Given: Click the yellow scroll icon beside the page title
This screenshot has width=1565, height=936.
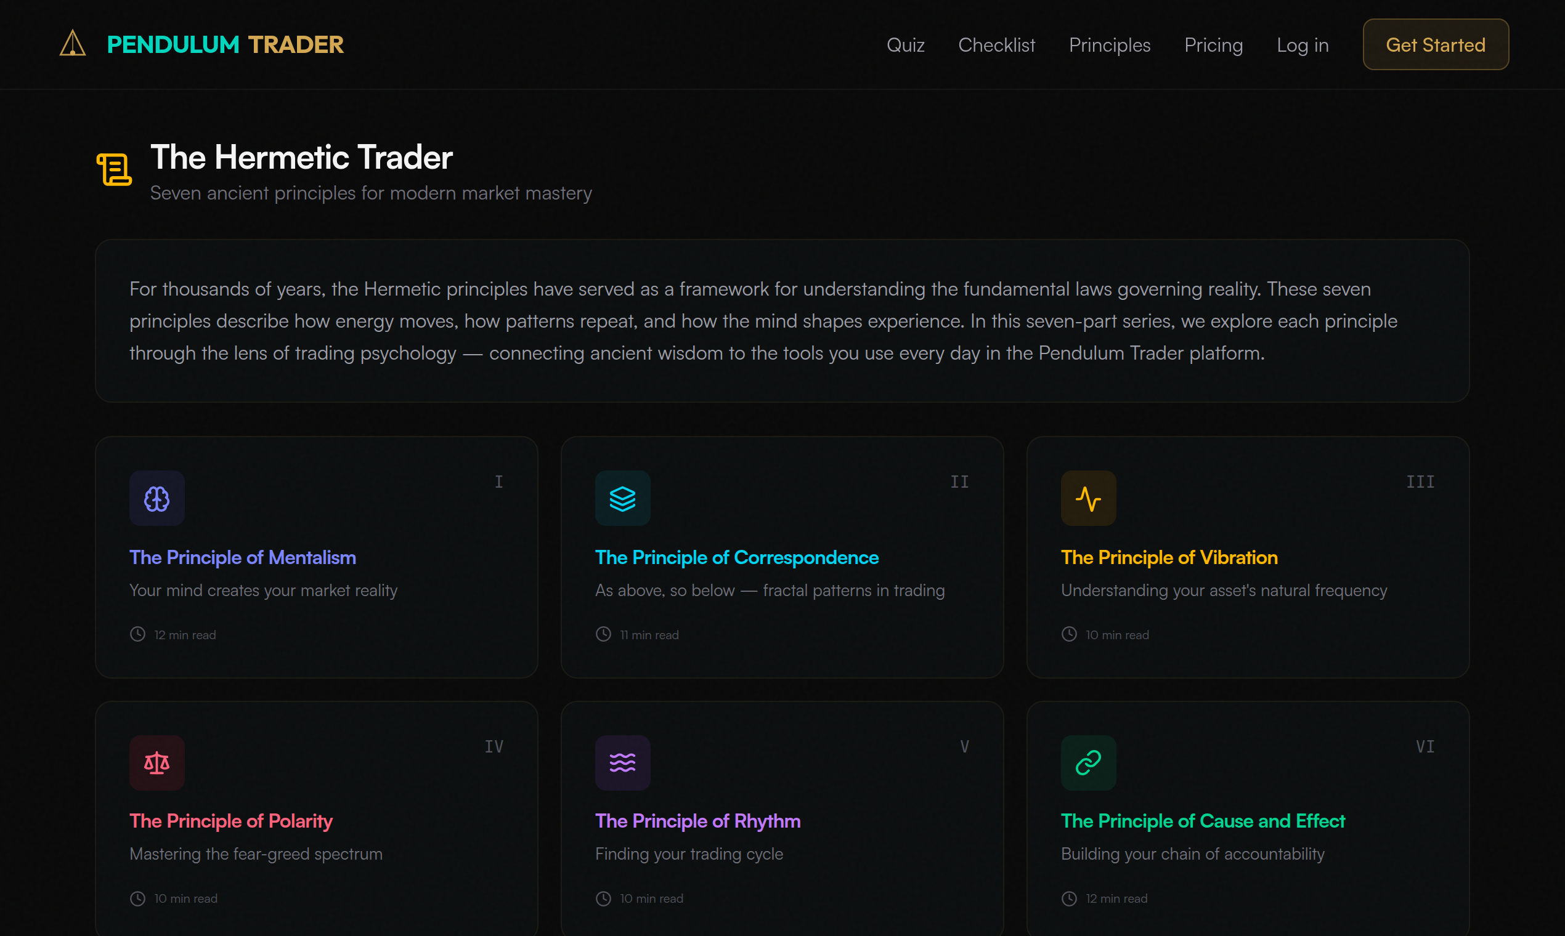Looking at the screenshot, I should [x=113, y=171].
